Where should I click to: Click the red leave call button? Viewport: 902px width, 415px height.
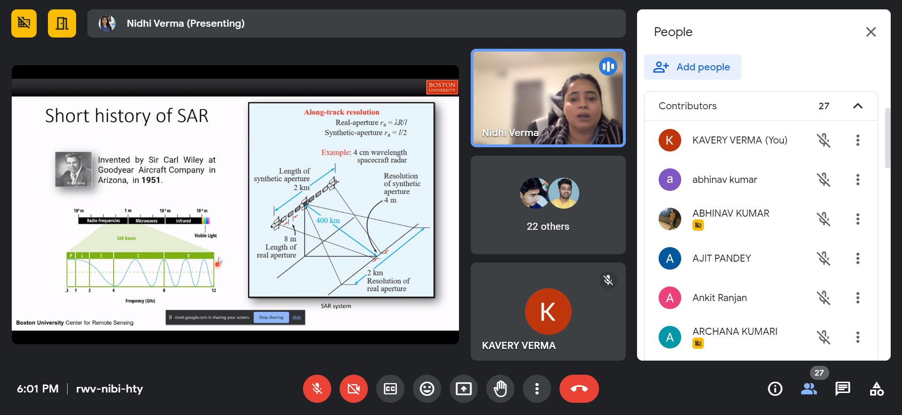[579, 389]
